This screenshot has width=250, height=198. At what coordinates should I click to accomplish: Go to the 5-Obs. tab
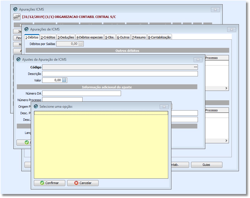(110, 37)
